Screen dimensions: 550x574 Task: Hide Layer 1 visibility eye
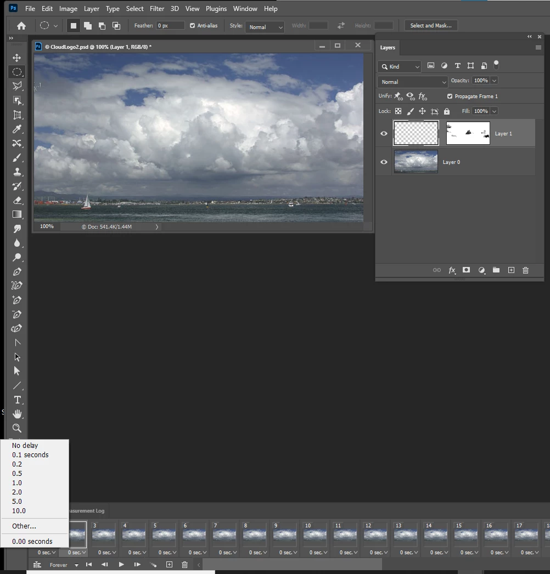pyautogui.click(x=384, y=134)
